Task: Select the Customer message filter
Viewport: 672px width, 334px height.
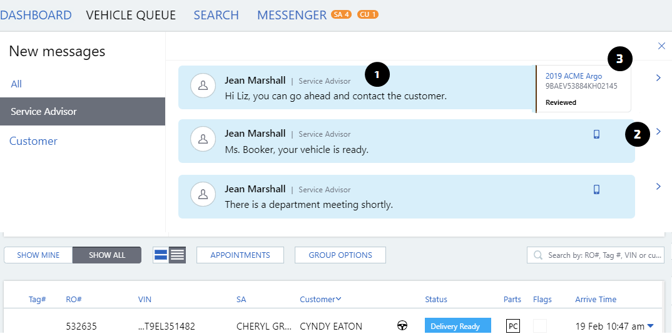Action: point(33,141)
